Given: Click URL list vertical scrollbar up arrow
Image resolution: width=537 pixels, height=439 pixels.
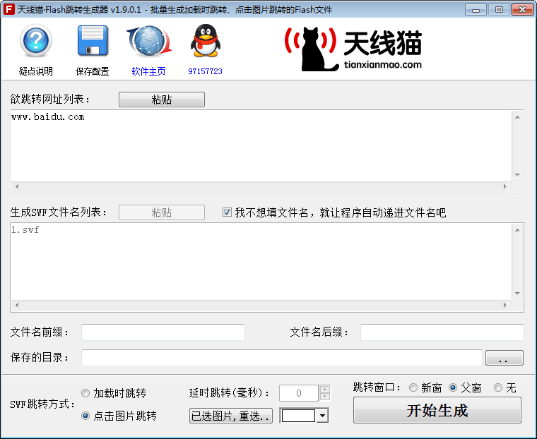Looking at the screenshot, I should (517, 117).
